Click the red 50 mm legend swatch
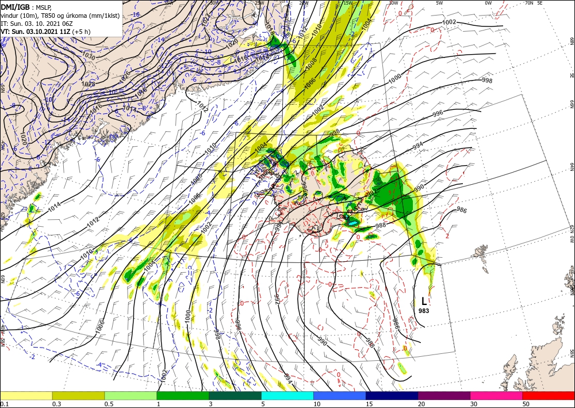The image size is (575, 408). point(549,395)
